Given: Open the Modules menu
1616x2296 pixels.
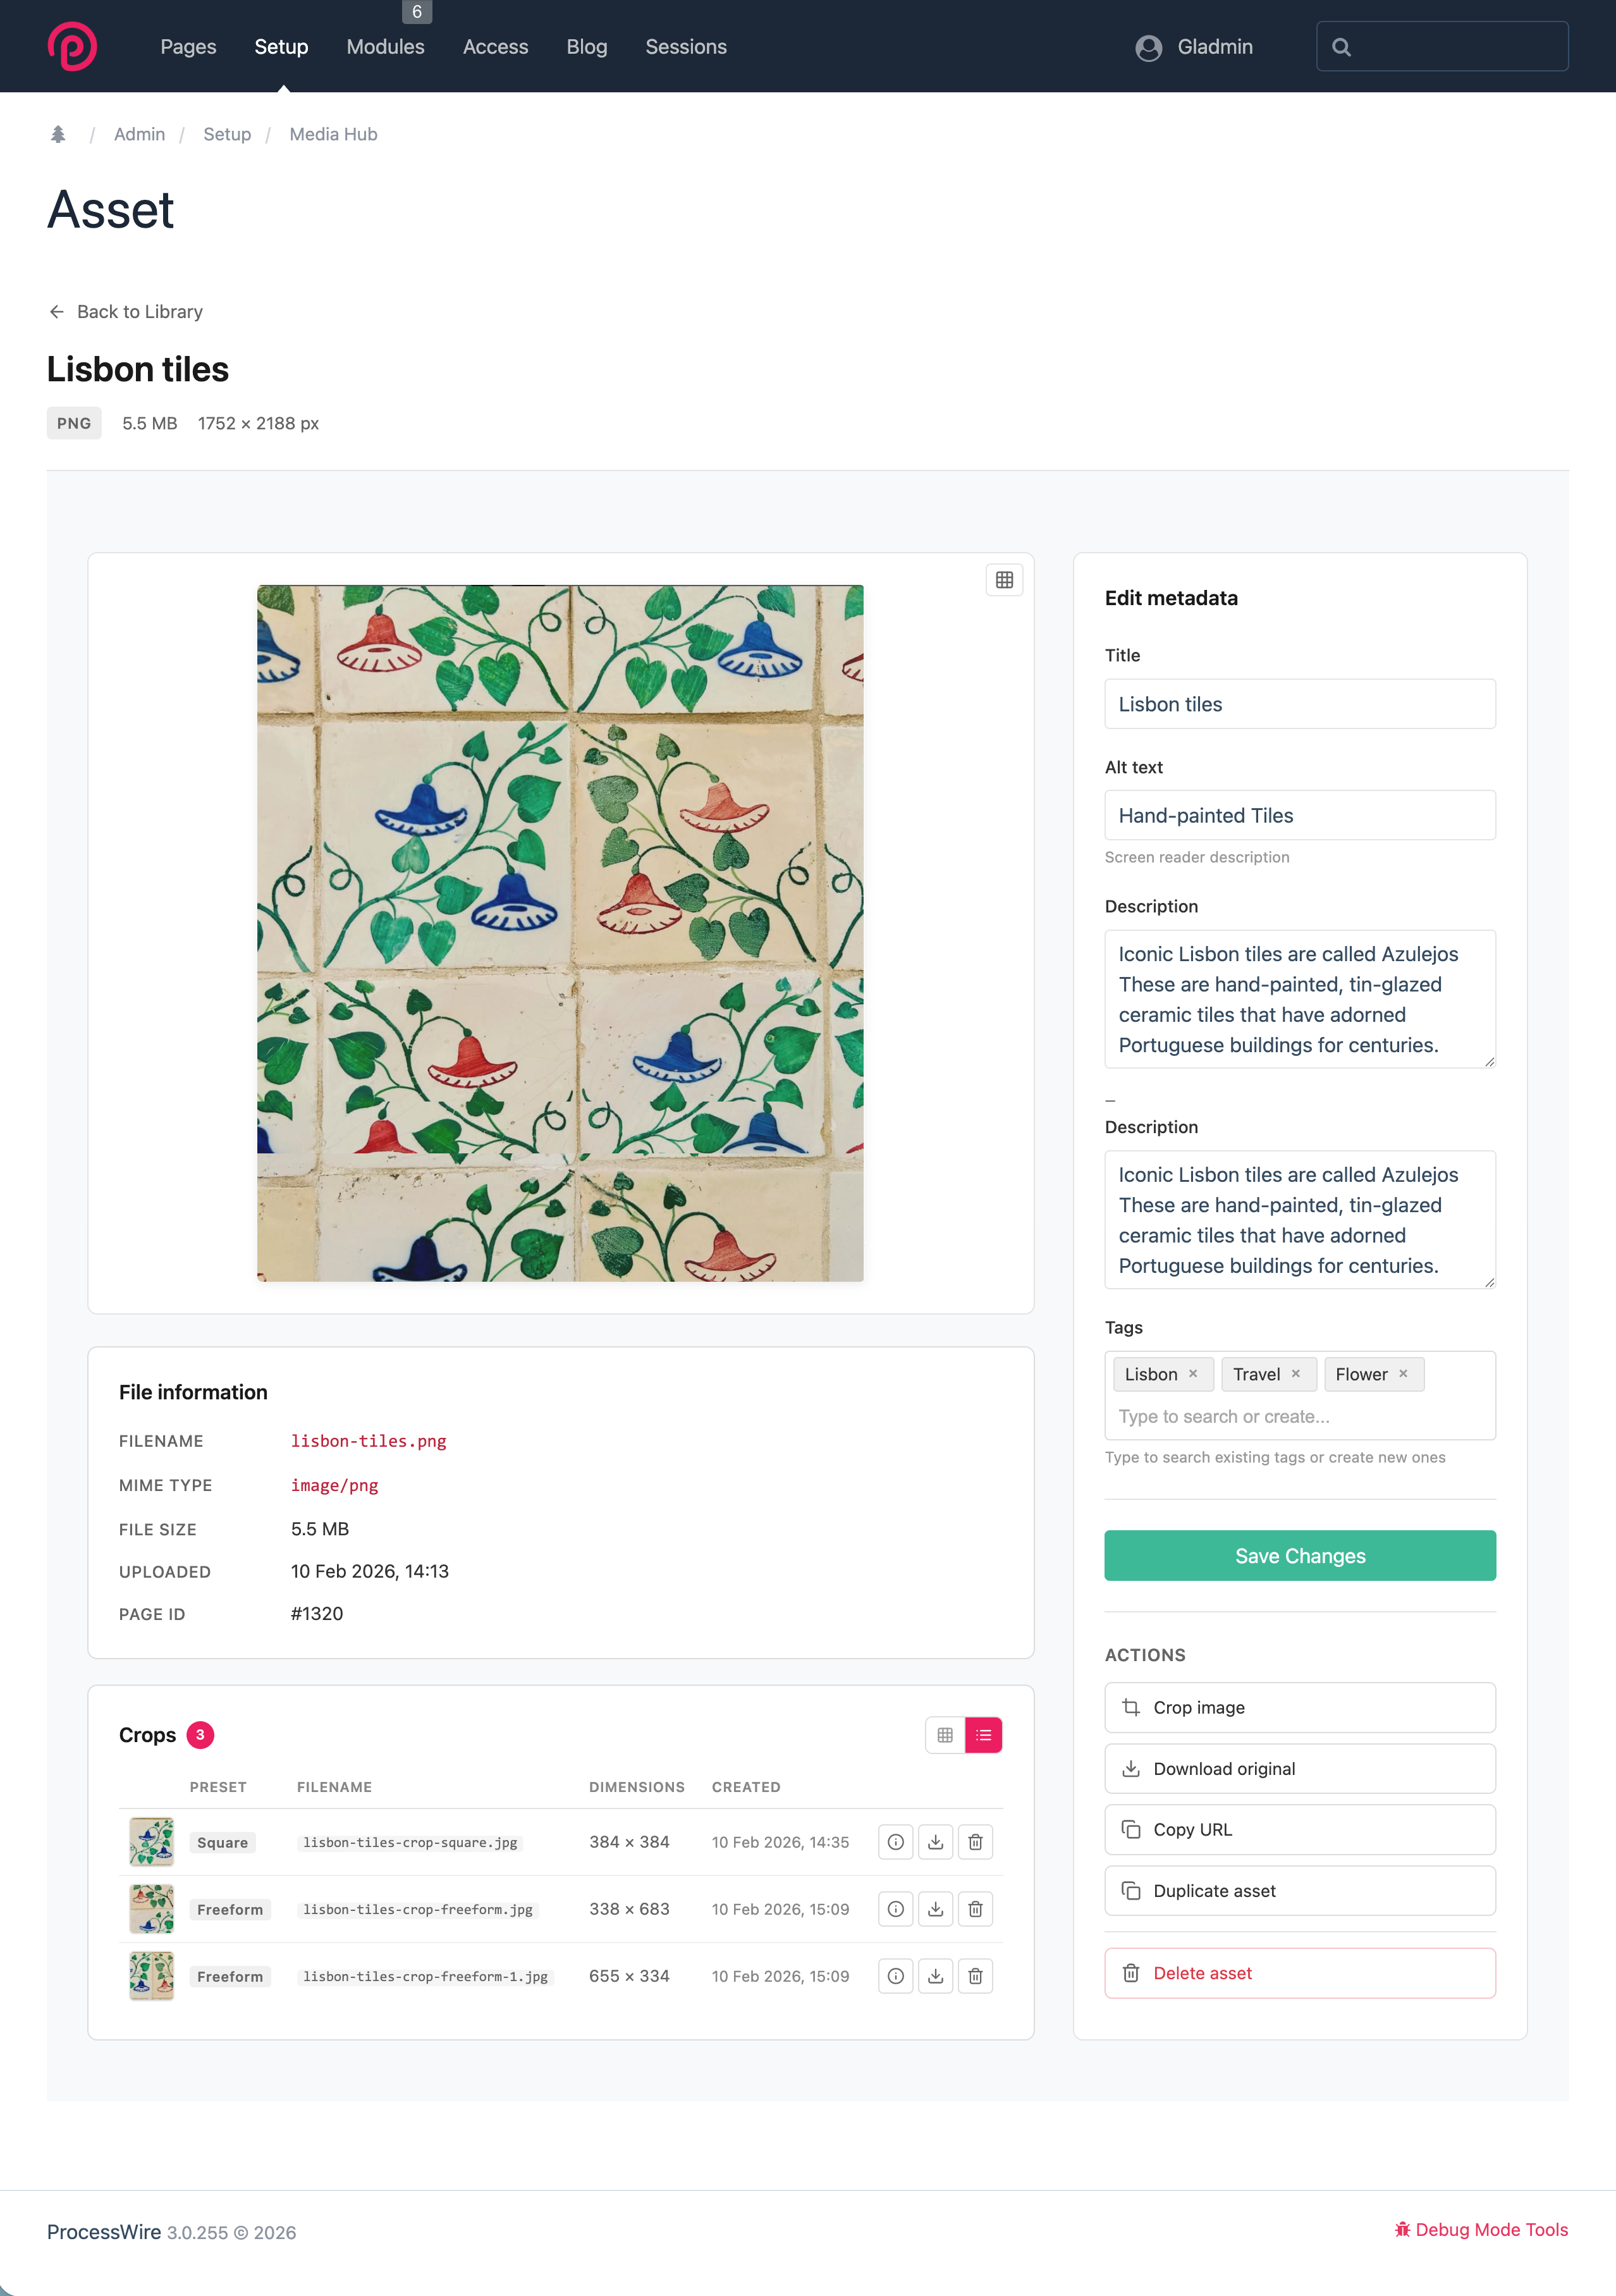Looking at the screenshot, I should pos(385,47).
